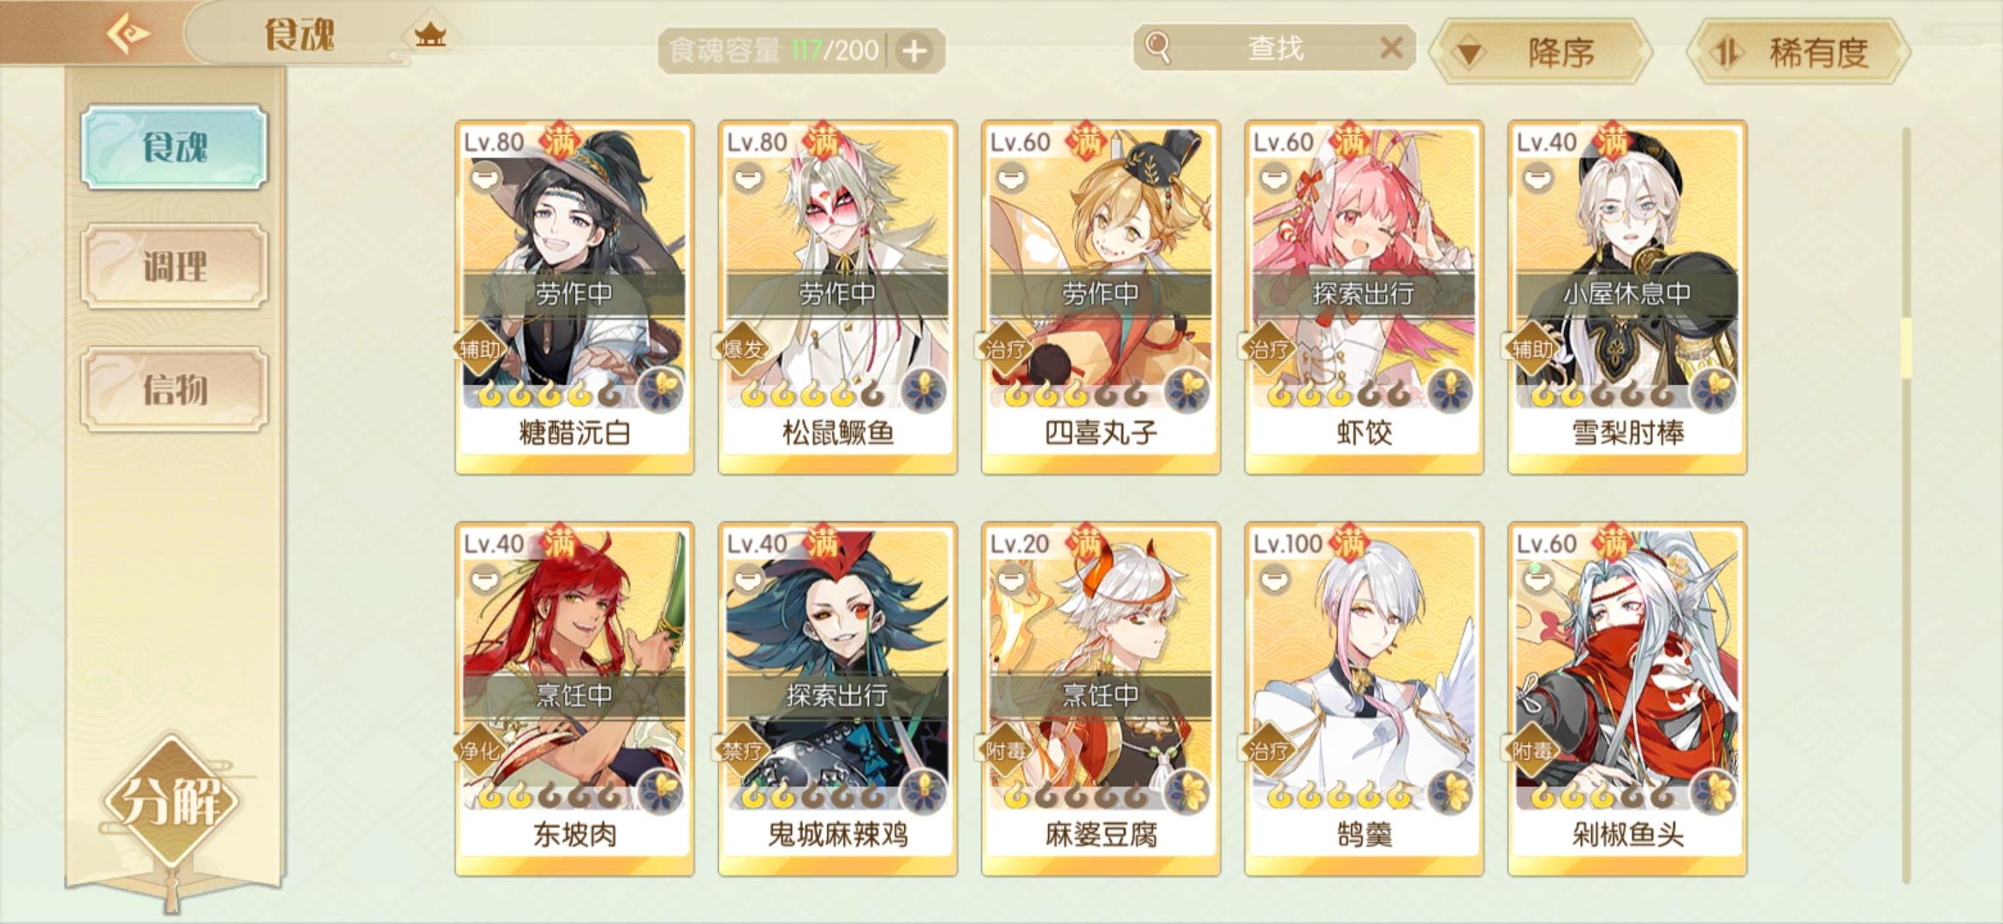Image resolution: width=2003 pixels, height=924 pixels.
Task: Switch sort order via 降序 dropdown
Action: pos(1543,53)
